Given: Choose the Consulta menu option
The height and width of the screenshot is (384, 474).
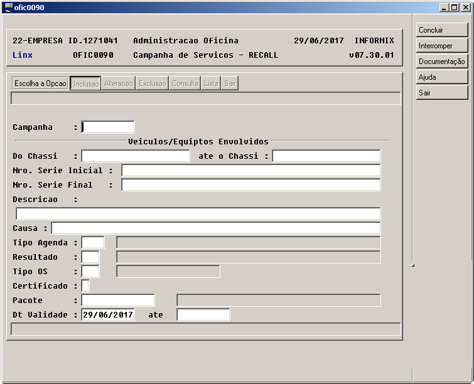Looking at the screenshot, I should 185,83.
